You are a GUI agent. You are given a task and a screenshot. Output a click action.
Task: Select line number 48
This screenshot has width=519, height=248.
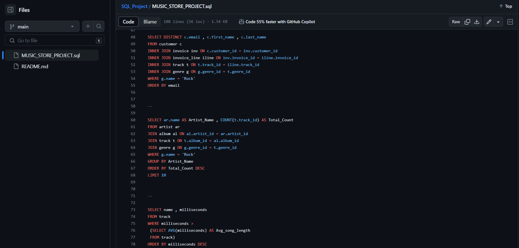tap(133, 37)
